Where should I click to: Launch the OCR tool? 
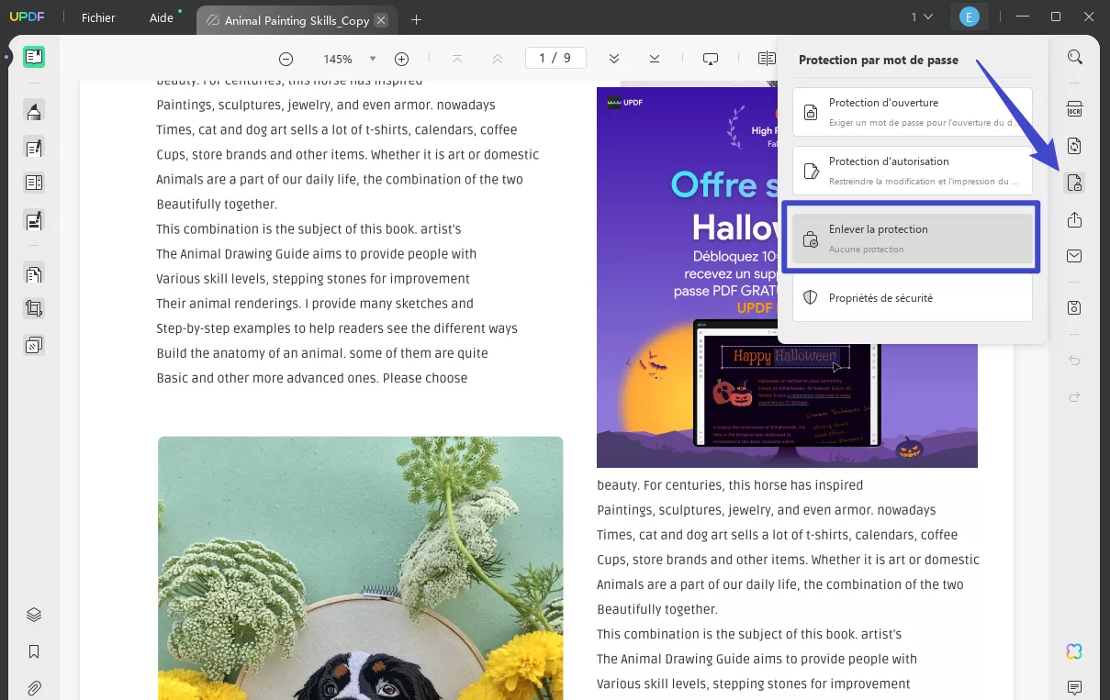pos(1075,109)
